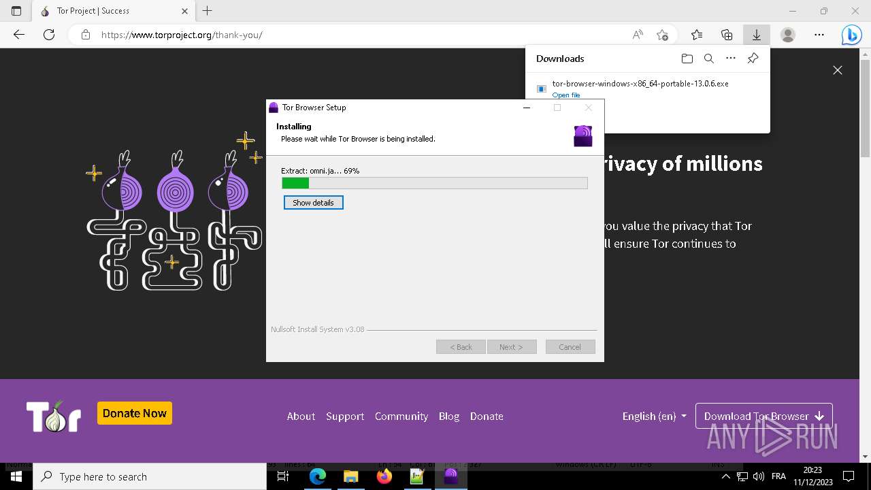Open the notification center
Image resolution: width=871 pixels, height=490 pixels.
click(849, 476)
